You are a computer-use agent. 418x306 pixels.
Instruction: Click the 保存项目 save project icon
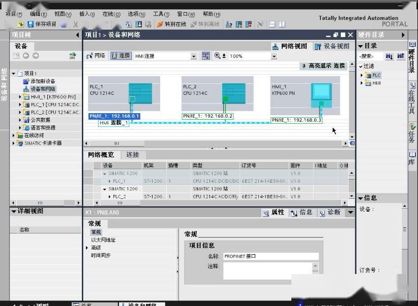31,24
